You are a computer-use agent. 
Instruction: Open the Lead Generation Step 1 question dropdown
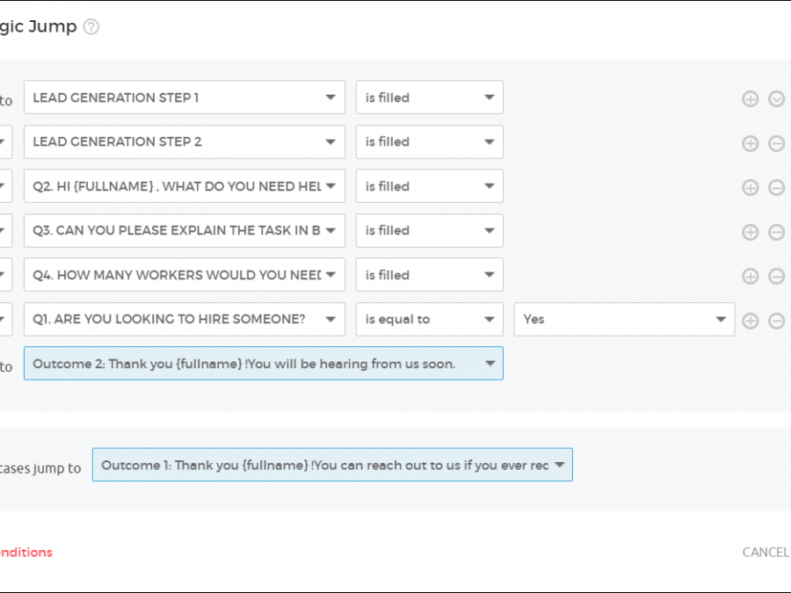click(x=185, y=98)
